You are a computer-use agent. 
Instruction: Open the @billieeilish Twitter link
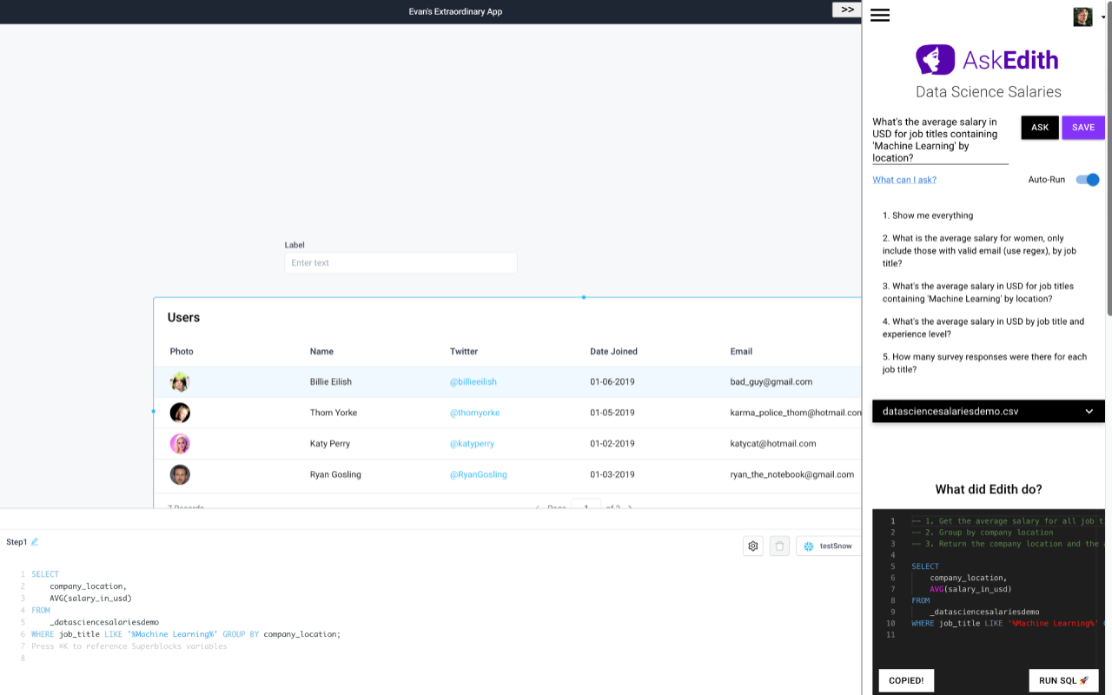coord(473,381)
